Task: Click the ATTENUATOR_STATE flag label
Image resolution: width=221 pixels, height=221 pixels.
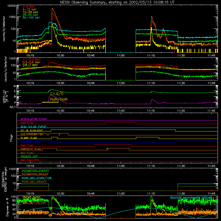Action: (33, 119)
